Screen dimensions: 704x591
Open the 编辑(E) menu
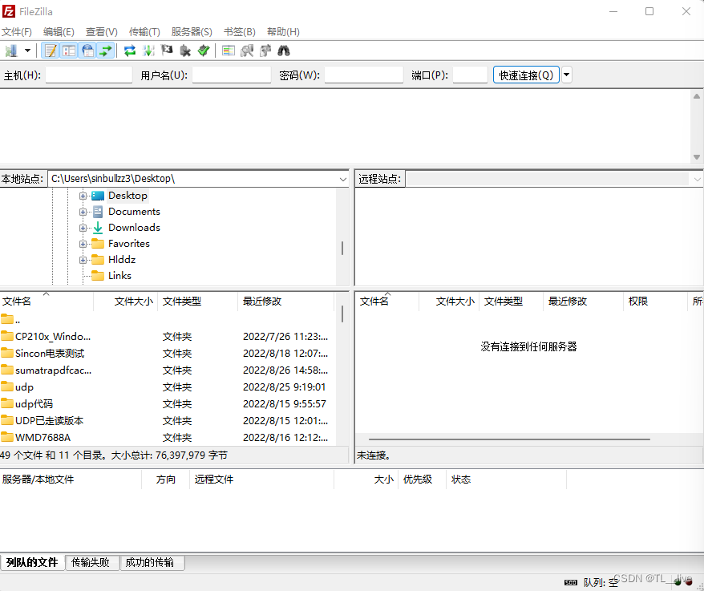tap(59, 32)
